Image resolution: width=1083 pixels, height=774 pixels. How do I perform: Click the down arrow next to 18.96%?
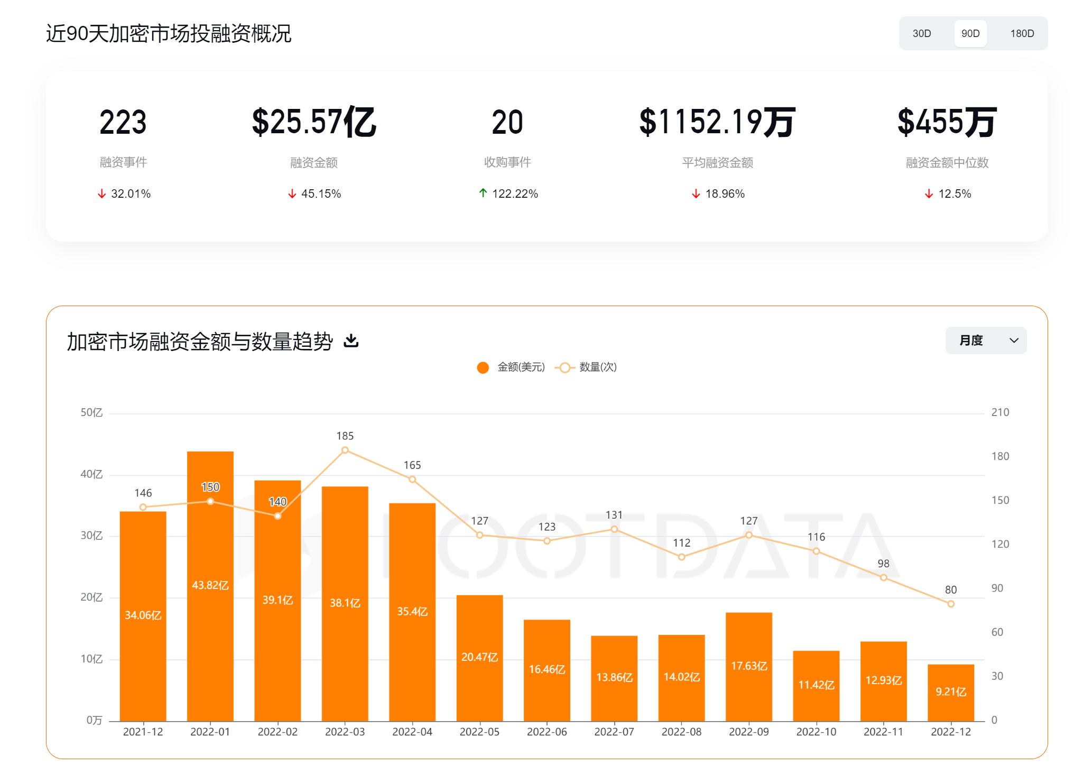(696, 194)
